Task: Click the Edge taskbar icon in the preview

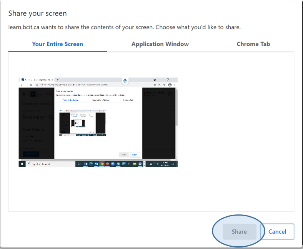Action: (x=91, y=164)
